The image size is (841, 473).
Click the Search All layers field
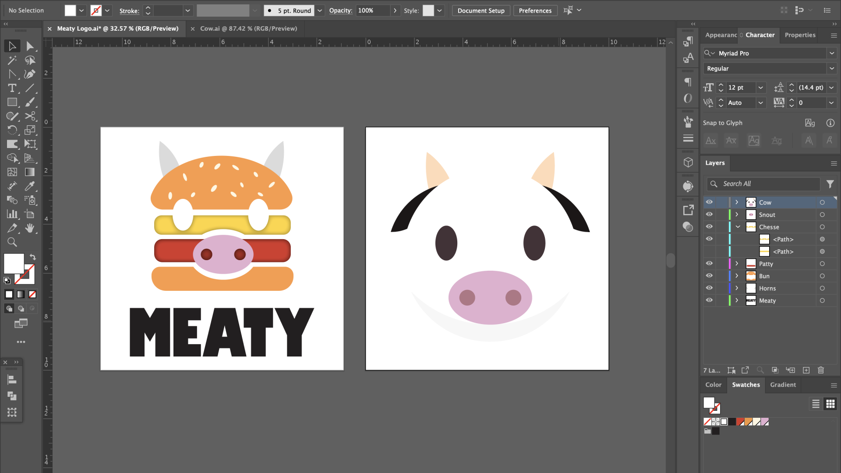point(763,184)
